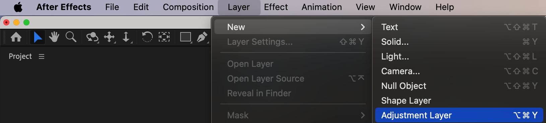This screenshot has height=123, width=546.
Task: Expand the New submenu item
Action: point(293,27)
